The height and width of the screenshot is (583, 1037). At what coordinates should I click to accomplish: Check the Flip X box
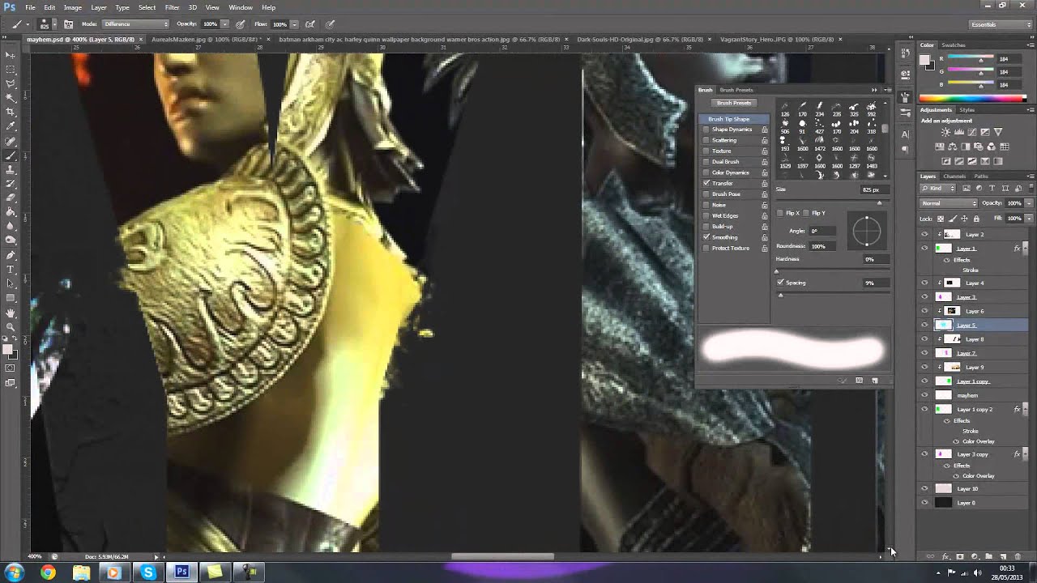(x=780, y=213)
